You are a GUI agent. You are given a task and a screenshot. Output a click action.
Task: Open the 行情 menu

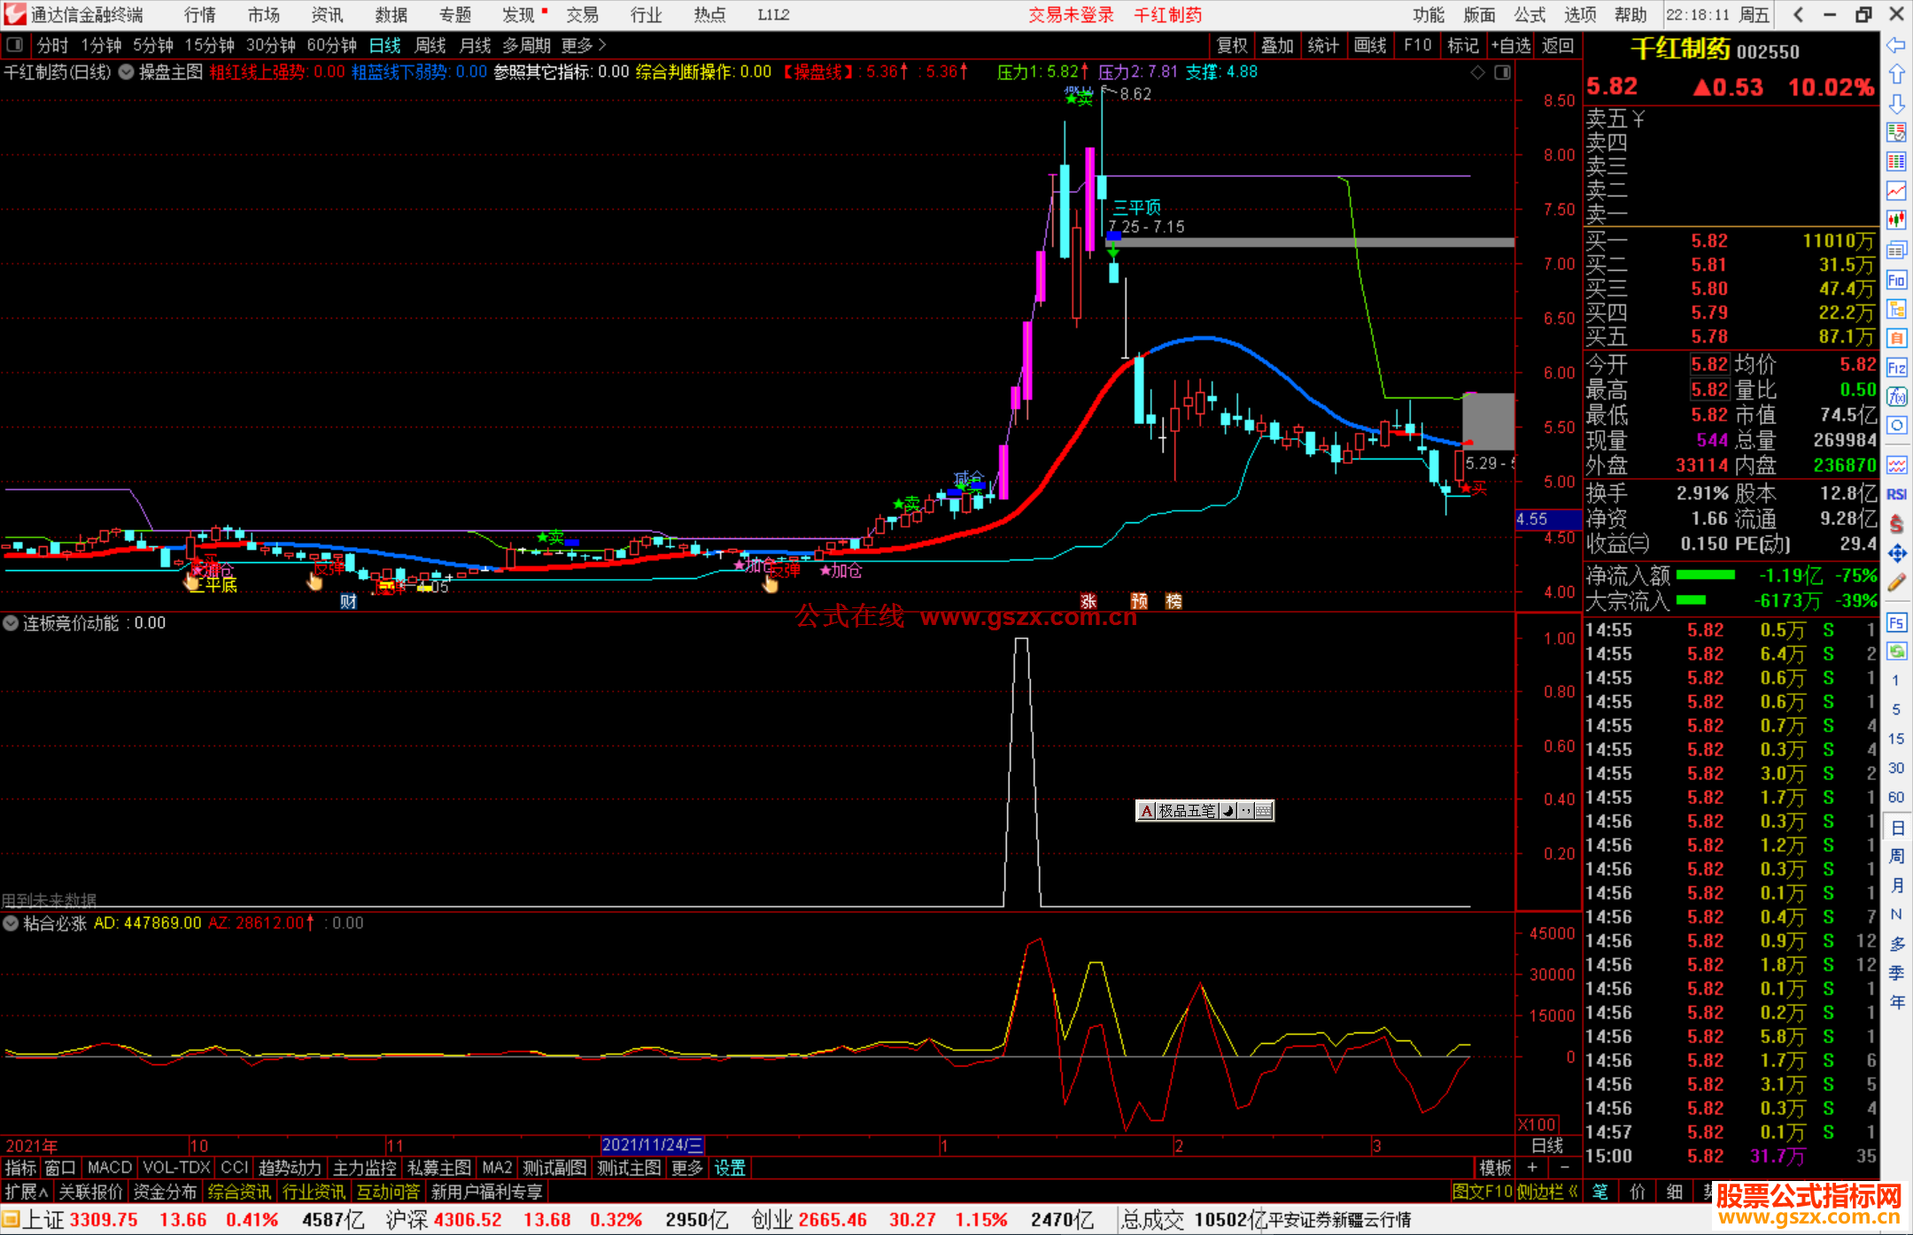point(199,14)
